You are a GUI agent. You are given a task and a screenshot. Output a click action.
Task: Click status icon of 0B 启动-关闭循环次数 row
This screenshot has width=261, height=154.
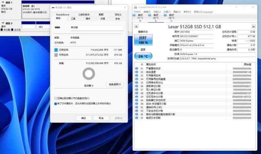[137, 103]
